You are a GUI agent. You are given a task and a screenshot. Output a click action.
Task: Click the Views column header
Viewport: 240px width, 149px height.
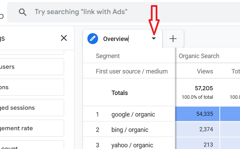(205, 71)
